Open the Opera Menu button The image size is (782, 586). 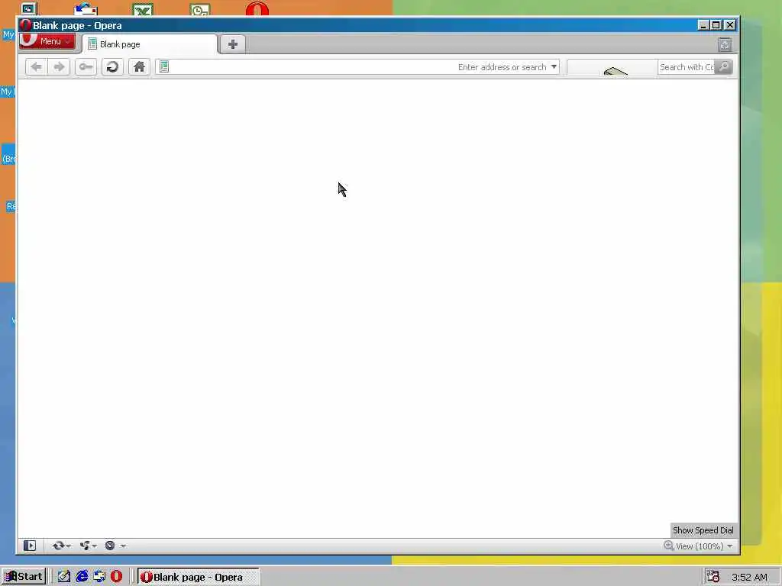(47, 41)
